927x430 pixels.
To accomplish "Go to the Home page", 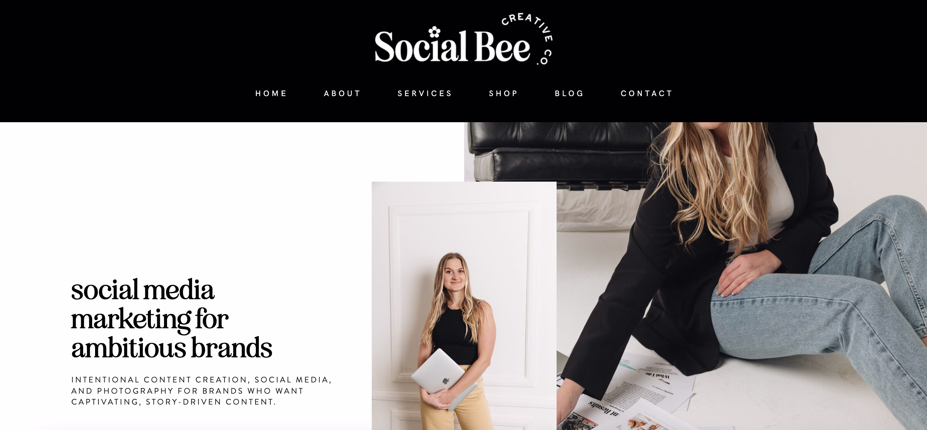I will (x=271, y=94).
